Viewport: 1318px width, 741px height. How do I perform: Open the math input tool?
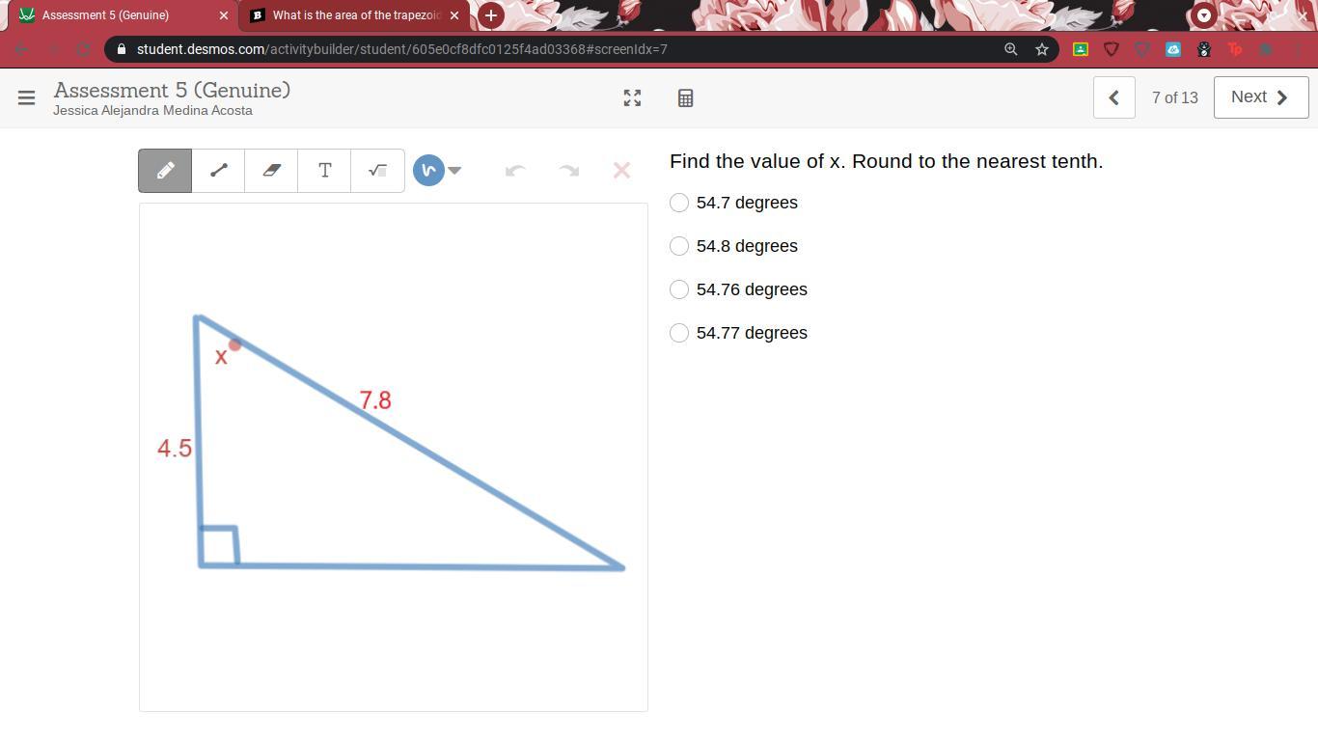(x=377, y=171)
